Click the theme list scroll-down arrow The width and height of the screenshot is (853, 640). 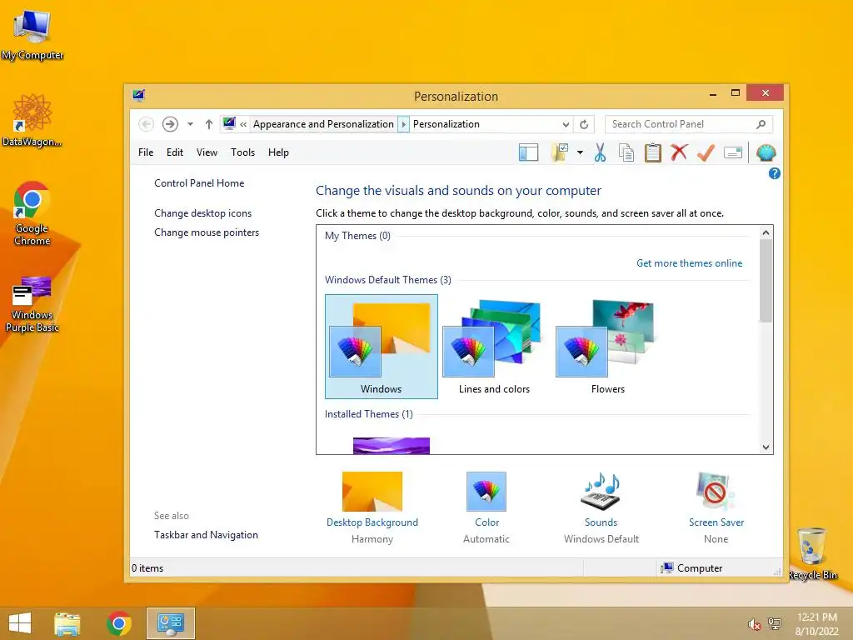point(766,447)
